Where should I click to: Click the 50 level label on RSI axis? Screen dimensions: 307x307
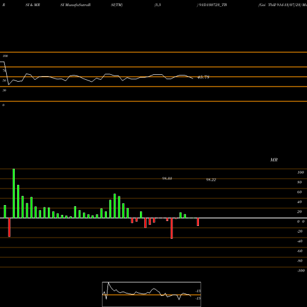(4, 80)
